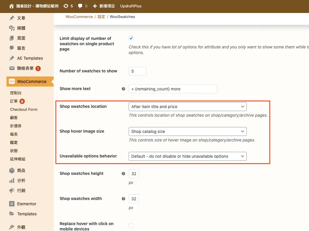Click the pages icon beside 頁面
Viewport: 309px width, 231px height.
coord(12,38)
